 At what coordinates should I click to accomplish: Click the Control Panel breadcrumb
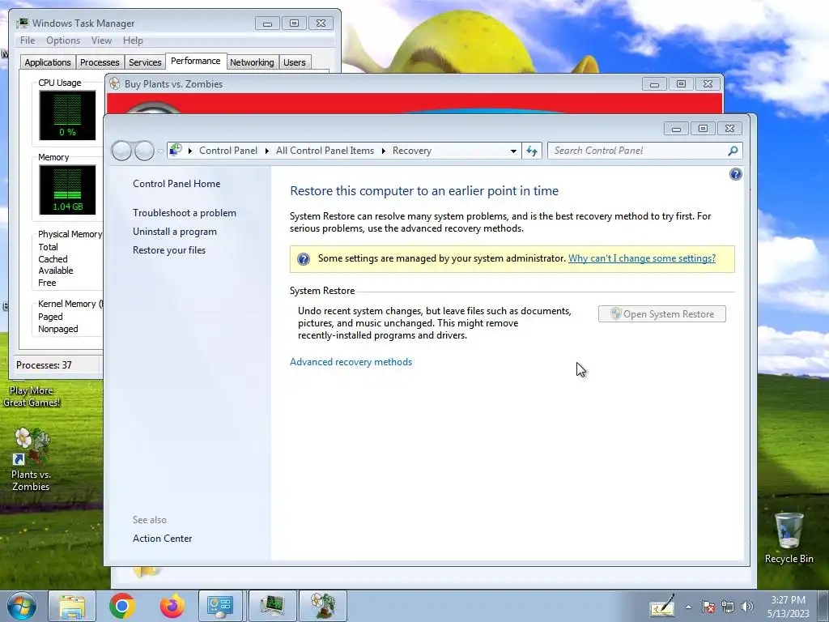[228, 151]
